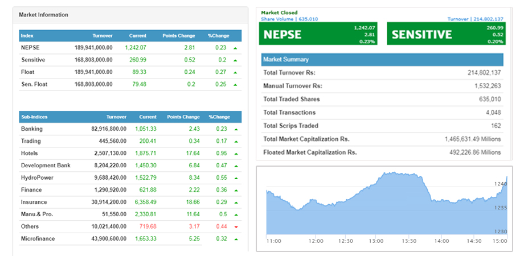The width and height of the screenshot is (524, 256).
Task: Select the Others sub-index name
Action: 30,226
